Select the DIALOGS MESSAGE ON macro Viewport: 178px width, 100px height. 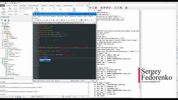13,75
